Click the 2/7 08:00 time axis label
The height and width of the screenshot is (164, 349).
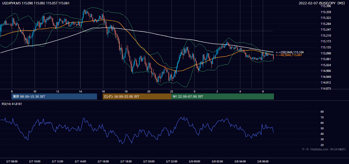point(12,162)
